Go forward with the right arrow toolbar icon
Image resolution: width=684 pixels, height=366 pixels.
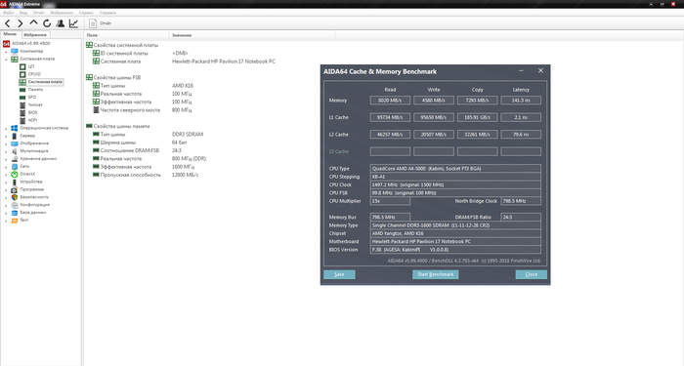(21, 23)
